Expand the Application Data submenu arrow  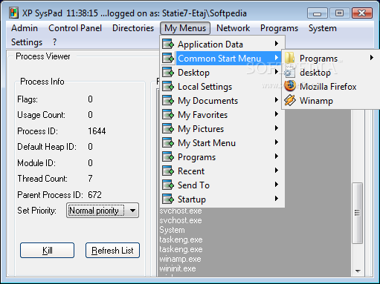pyautogui.click(x=277, y=44)
